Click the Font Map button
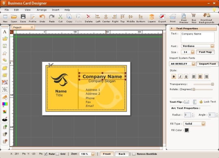Viewport: 219px width, 158px height. pyautogui.click(x=205, y=52)
